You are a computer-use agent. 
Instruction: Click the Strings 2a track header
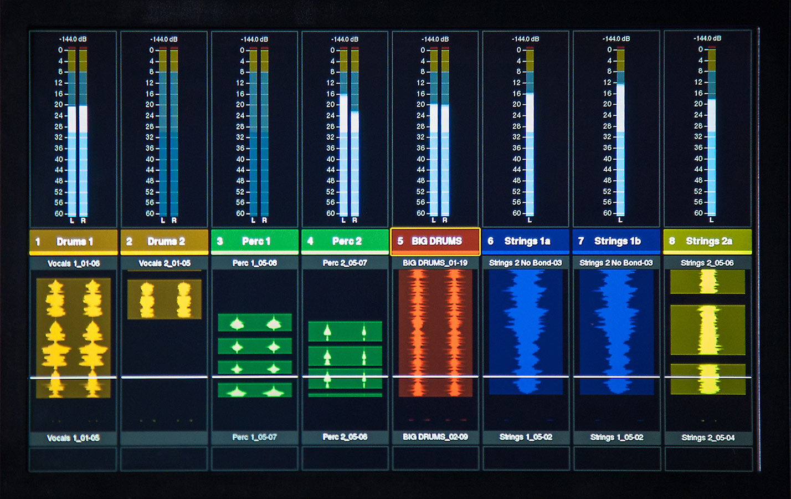[x=707, y=242]
